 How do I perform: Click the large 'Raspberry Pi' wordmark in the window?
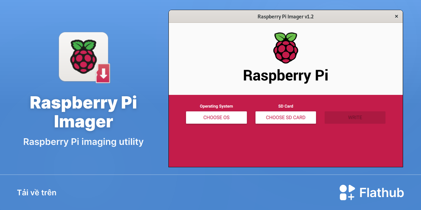[x=286, y=76]
